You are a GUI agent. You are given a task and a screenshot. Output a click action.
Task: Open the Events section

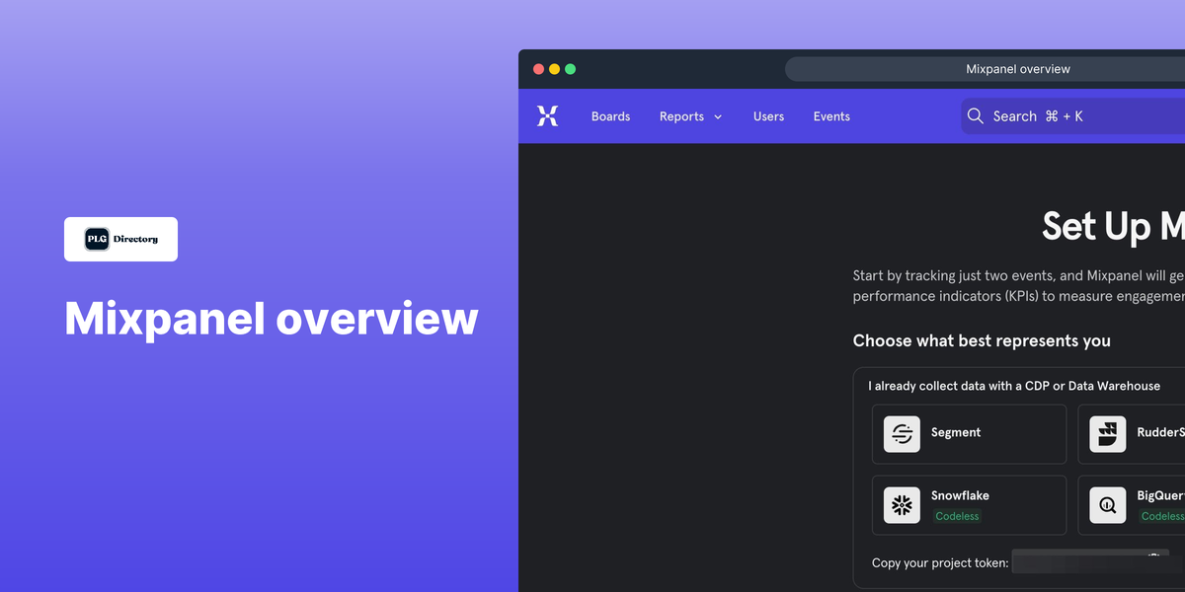830,115
